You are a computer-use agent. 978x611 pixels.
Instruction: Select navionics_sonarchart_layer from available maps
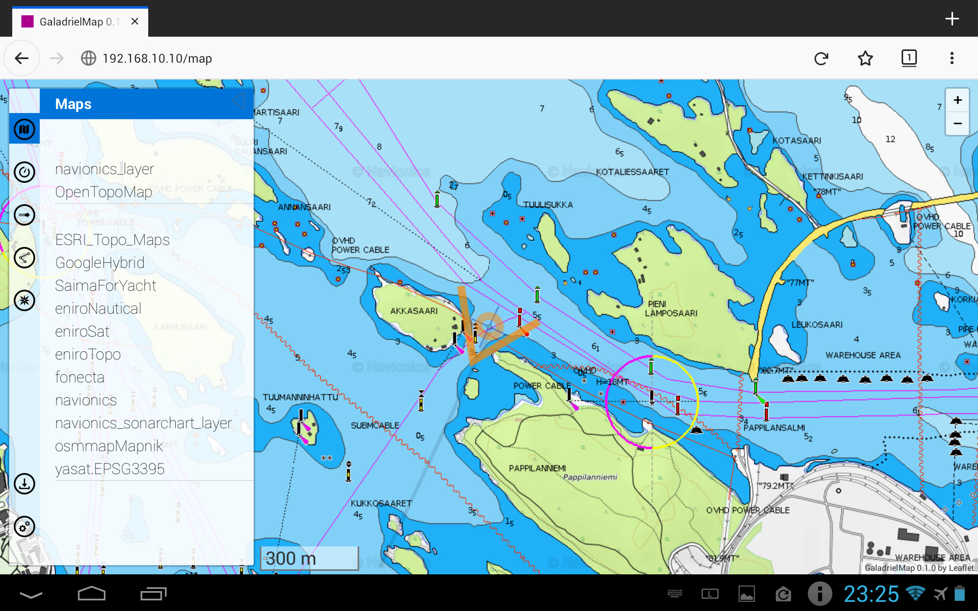(x=144, y=423)
